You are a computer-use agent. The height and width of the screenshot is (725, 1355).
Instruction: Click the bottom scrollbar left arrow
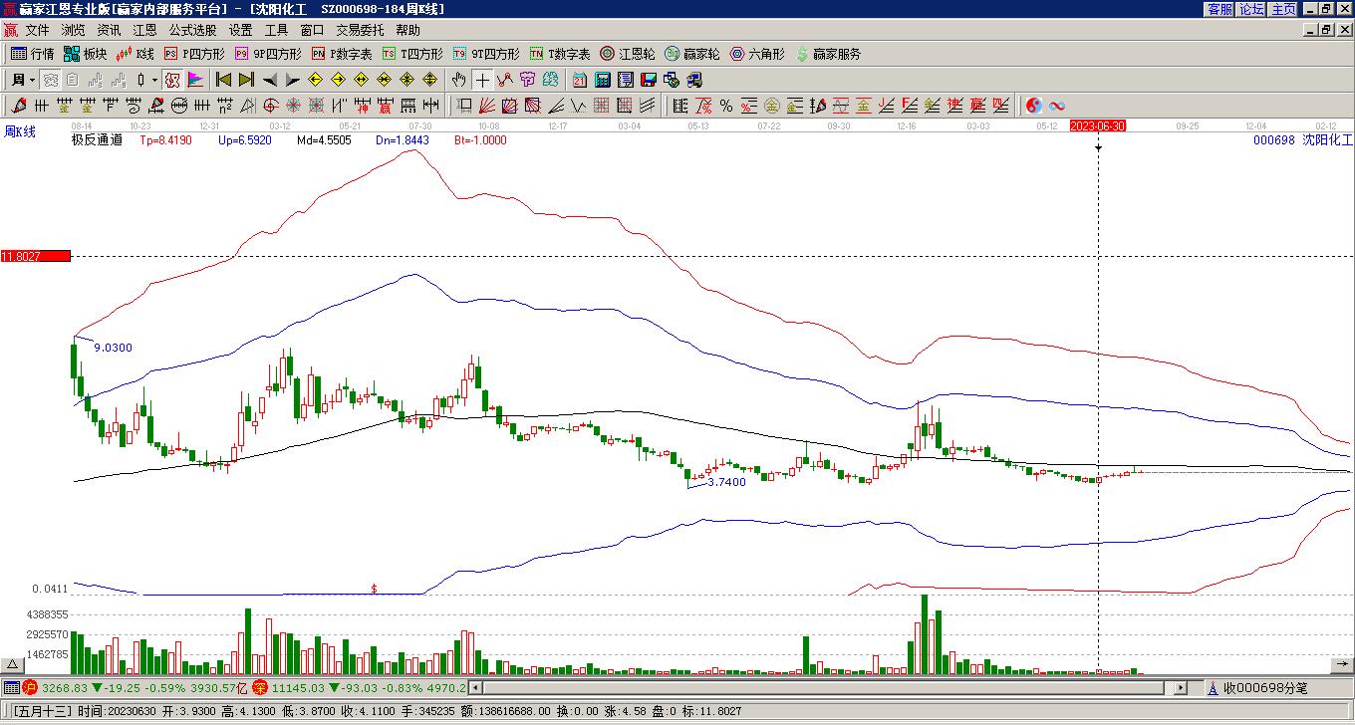tap(476, 687)
